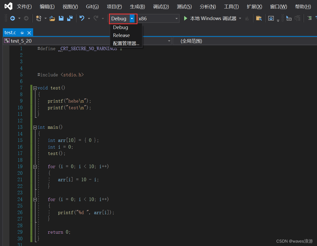Collapse the first for loop on line 19
The height and width of the screenshot is (246, 317).
pos(35,167)
